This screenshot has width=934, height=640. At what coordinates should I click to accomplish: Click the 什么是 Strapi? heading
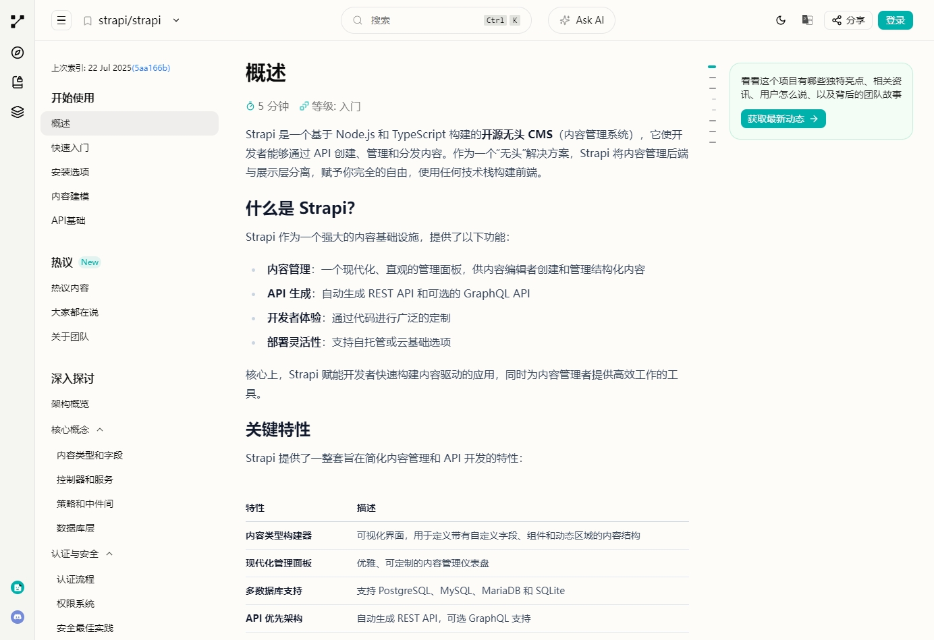point(300,208)
